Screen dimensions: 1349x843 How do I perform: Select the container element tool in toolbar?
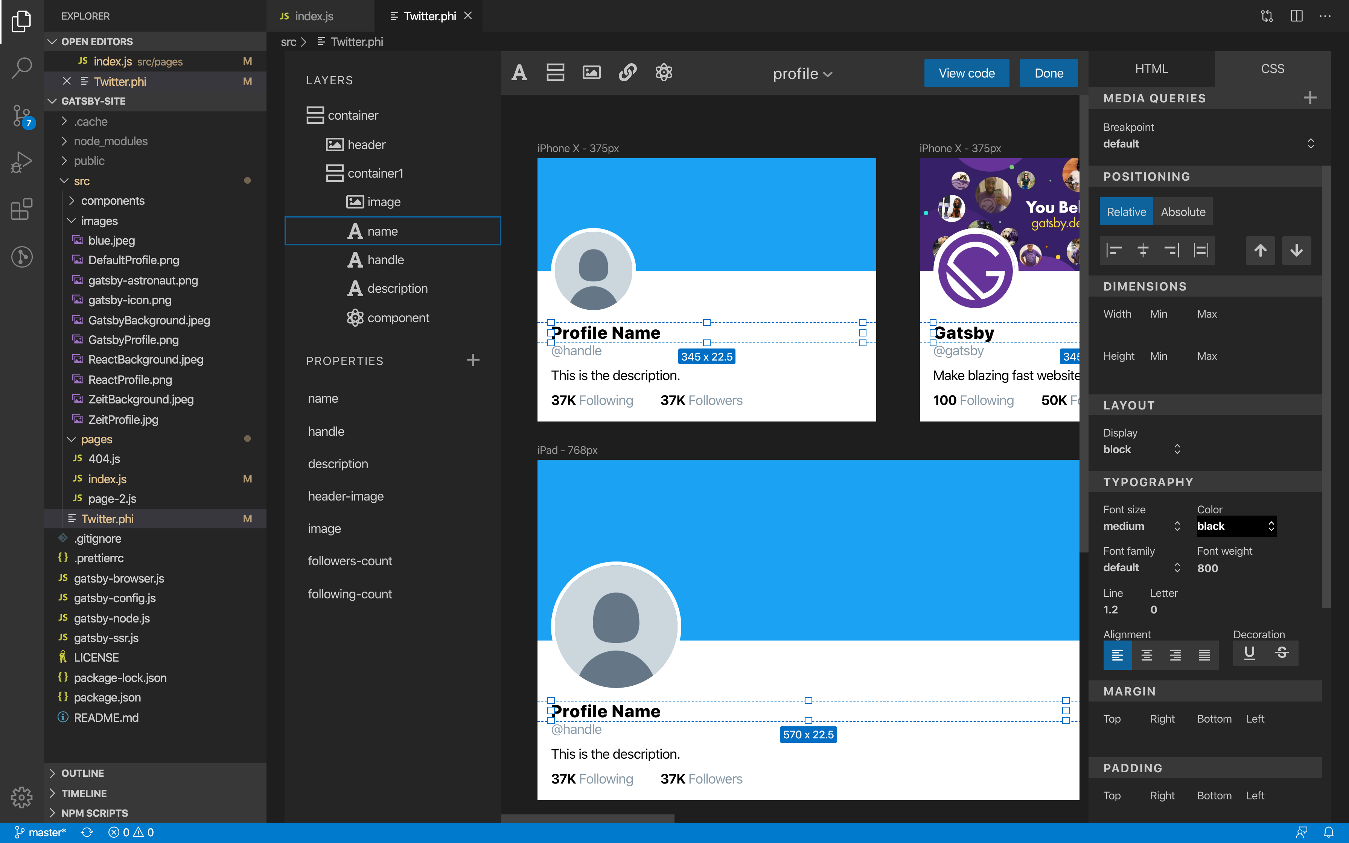[x=555, y=73]
